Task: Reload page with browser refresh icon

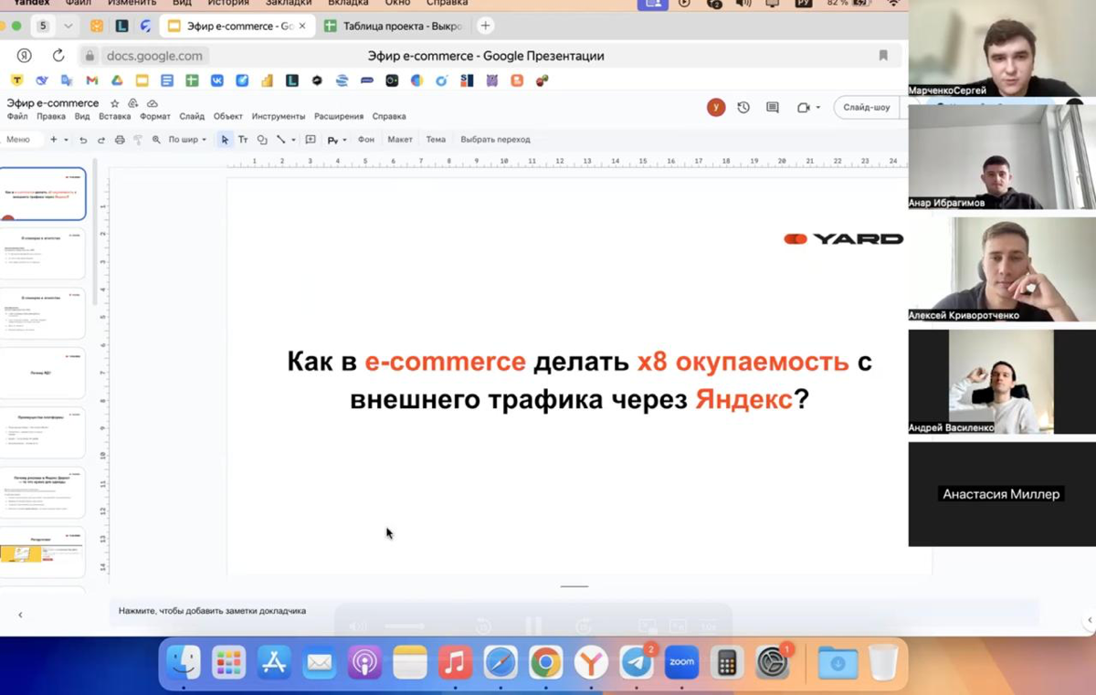Action: click(58, 56)
